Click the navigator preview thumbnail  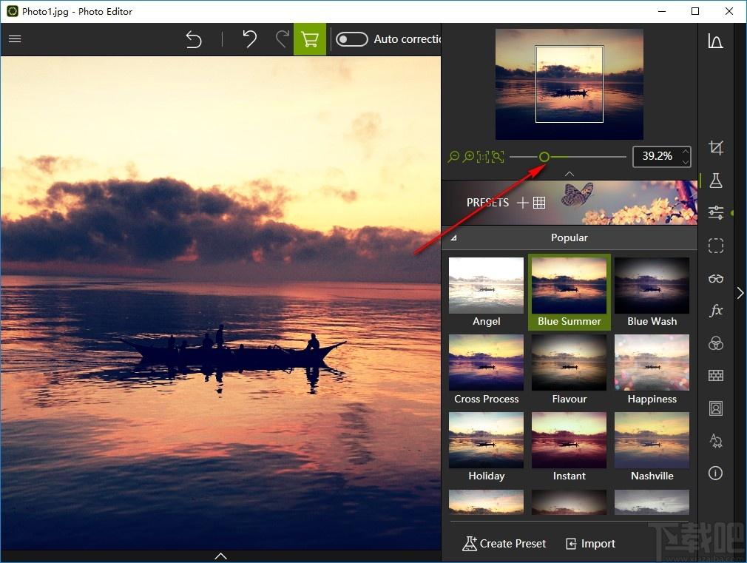point(569,84)
